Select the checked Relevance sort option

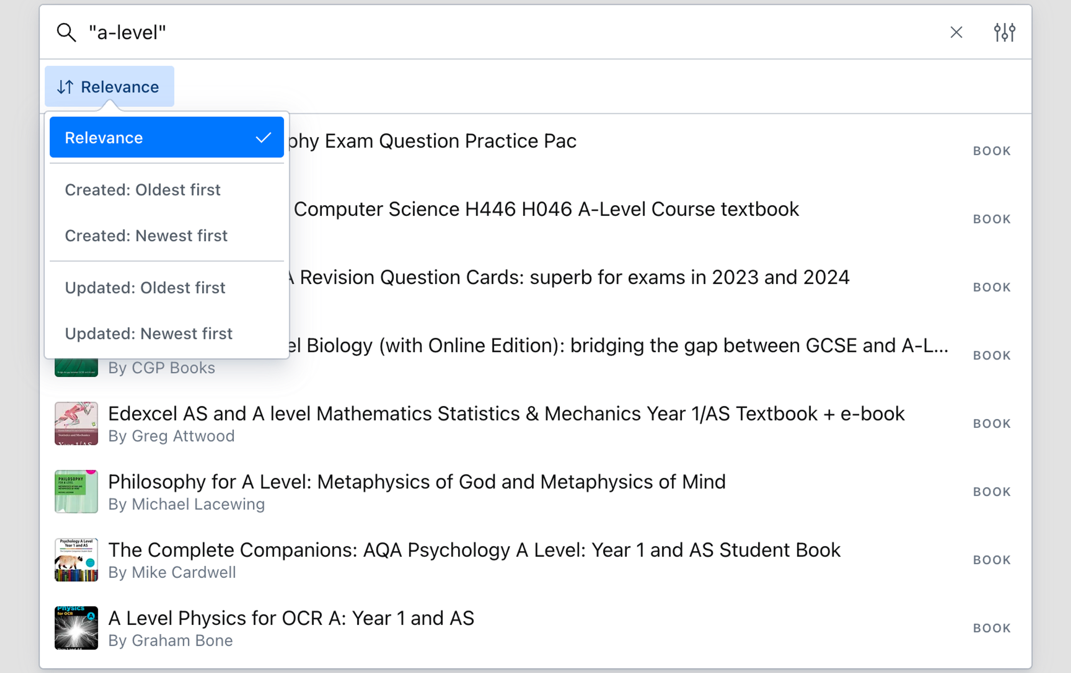coord(166,138)
